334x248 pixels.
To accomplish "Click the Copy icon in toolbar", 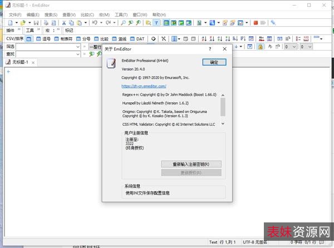I will pyautogui.click(x=71, y=23).
